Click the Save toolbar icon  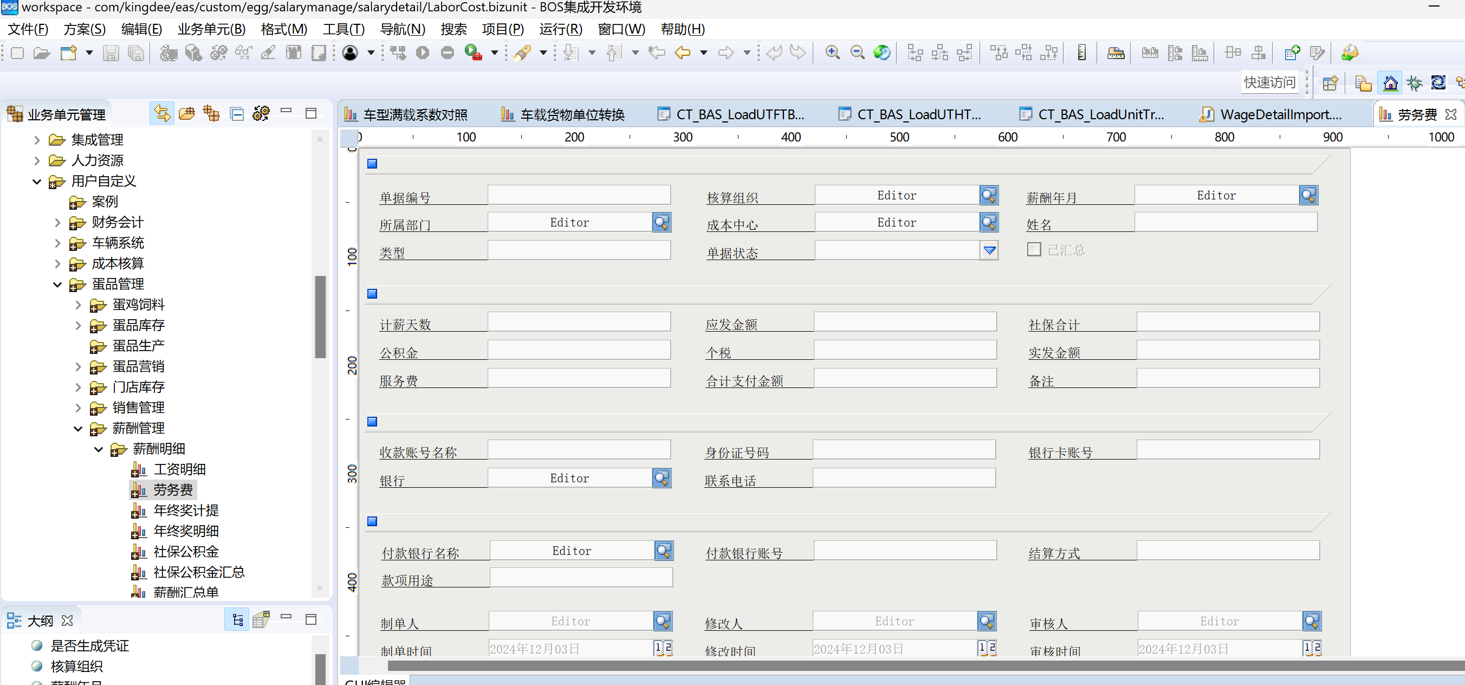[x=111, y=54]
